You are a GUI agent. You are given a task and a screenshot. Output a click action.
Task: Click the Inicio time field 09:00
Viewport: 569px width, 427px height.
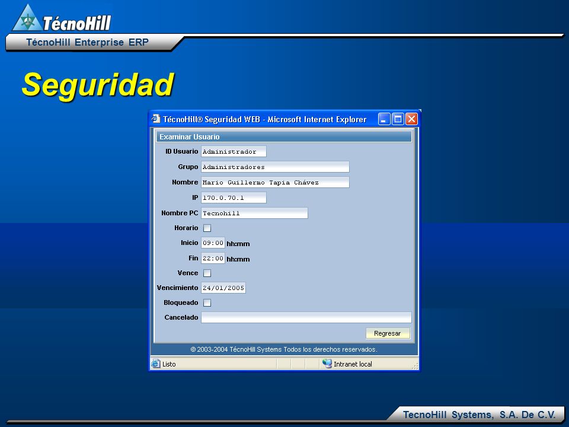point(213,243)
